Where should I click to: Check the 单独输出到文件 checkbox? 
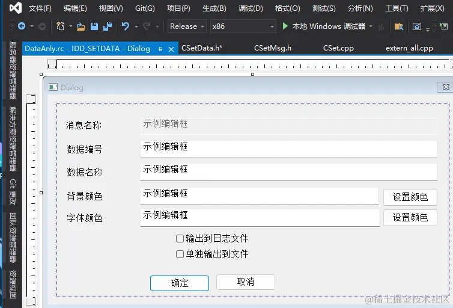(180, 254)
